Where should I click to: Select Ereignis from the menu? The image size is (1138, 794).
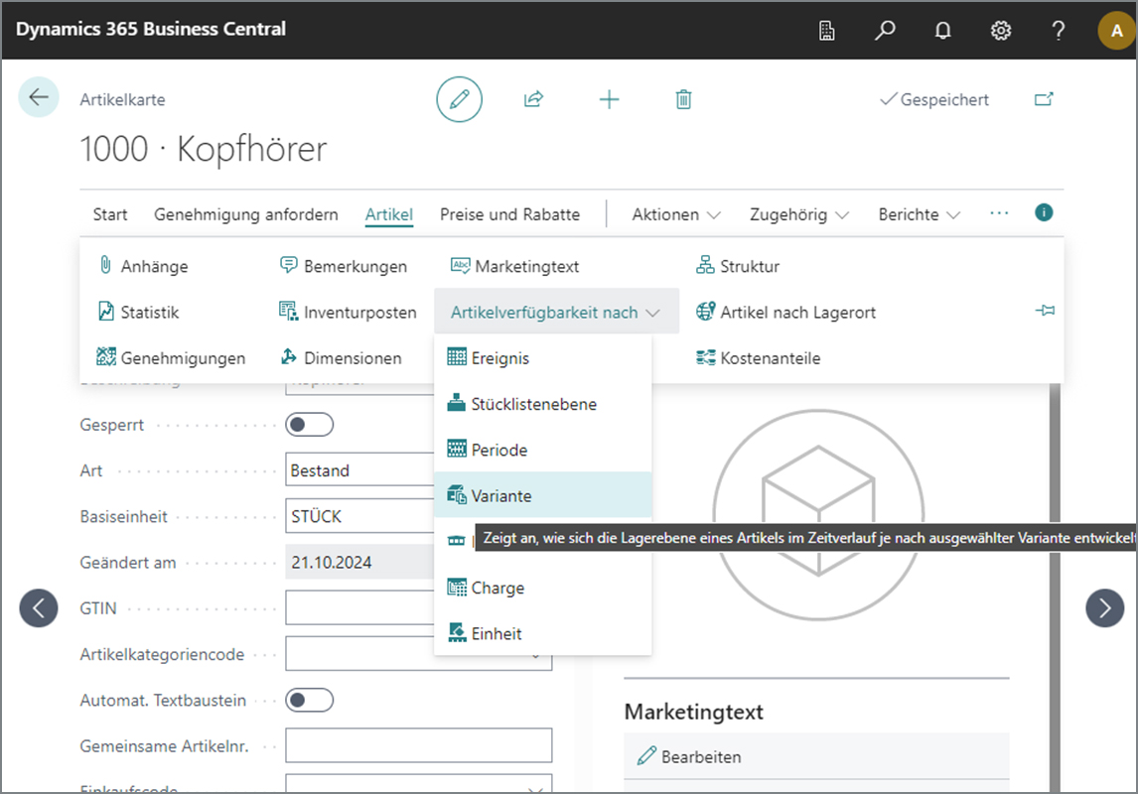point(543,357)
